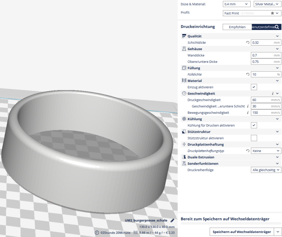The height and width of the screenshot is (237, 282).
Task: Click the filament usage icon near 5.66 m
Action: [x=135, y=233]
